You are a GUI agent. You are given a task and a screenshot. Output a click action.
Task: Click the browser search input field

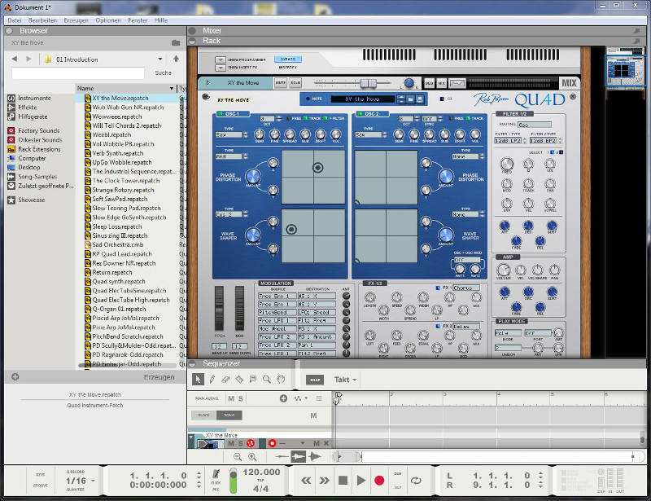click(x=78, y=73)
